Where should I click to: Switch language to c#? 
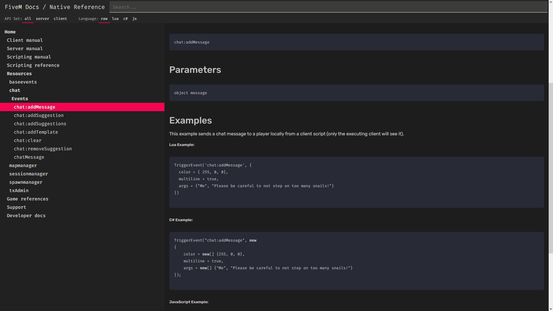coord(125,19)
